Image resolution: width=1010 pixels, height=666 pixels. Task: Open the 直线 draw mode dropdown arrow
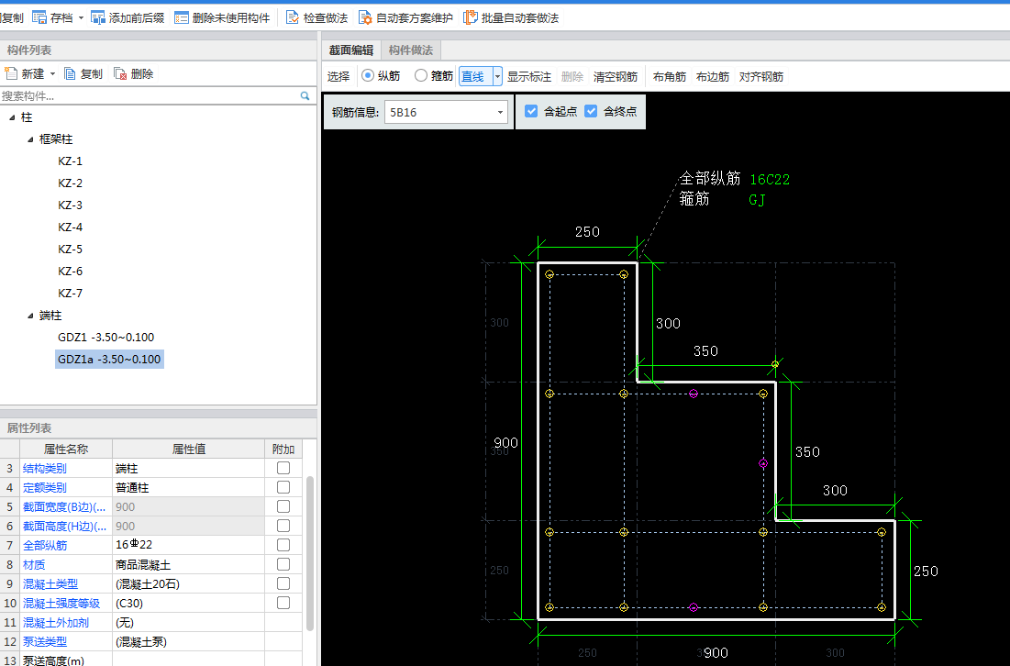[497, 77]
